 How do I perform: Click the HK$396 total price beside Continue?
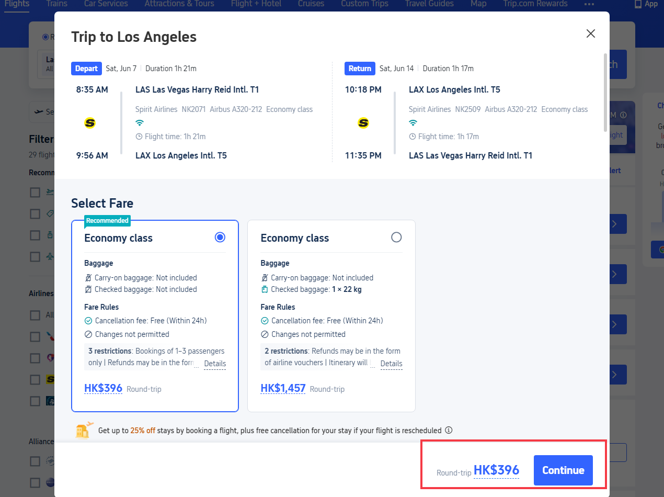496,470
